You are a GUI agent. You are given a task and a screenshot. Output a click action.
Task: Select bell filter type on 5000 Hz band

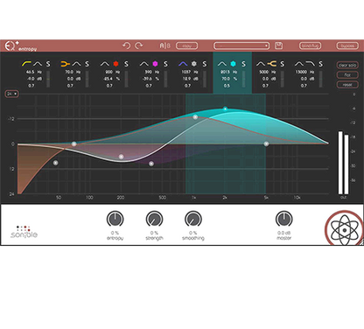[261, 64]
